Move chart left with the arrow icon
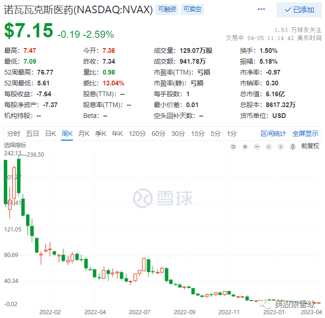This screenshot has height=318, width=325. [x=269, y=147]
